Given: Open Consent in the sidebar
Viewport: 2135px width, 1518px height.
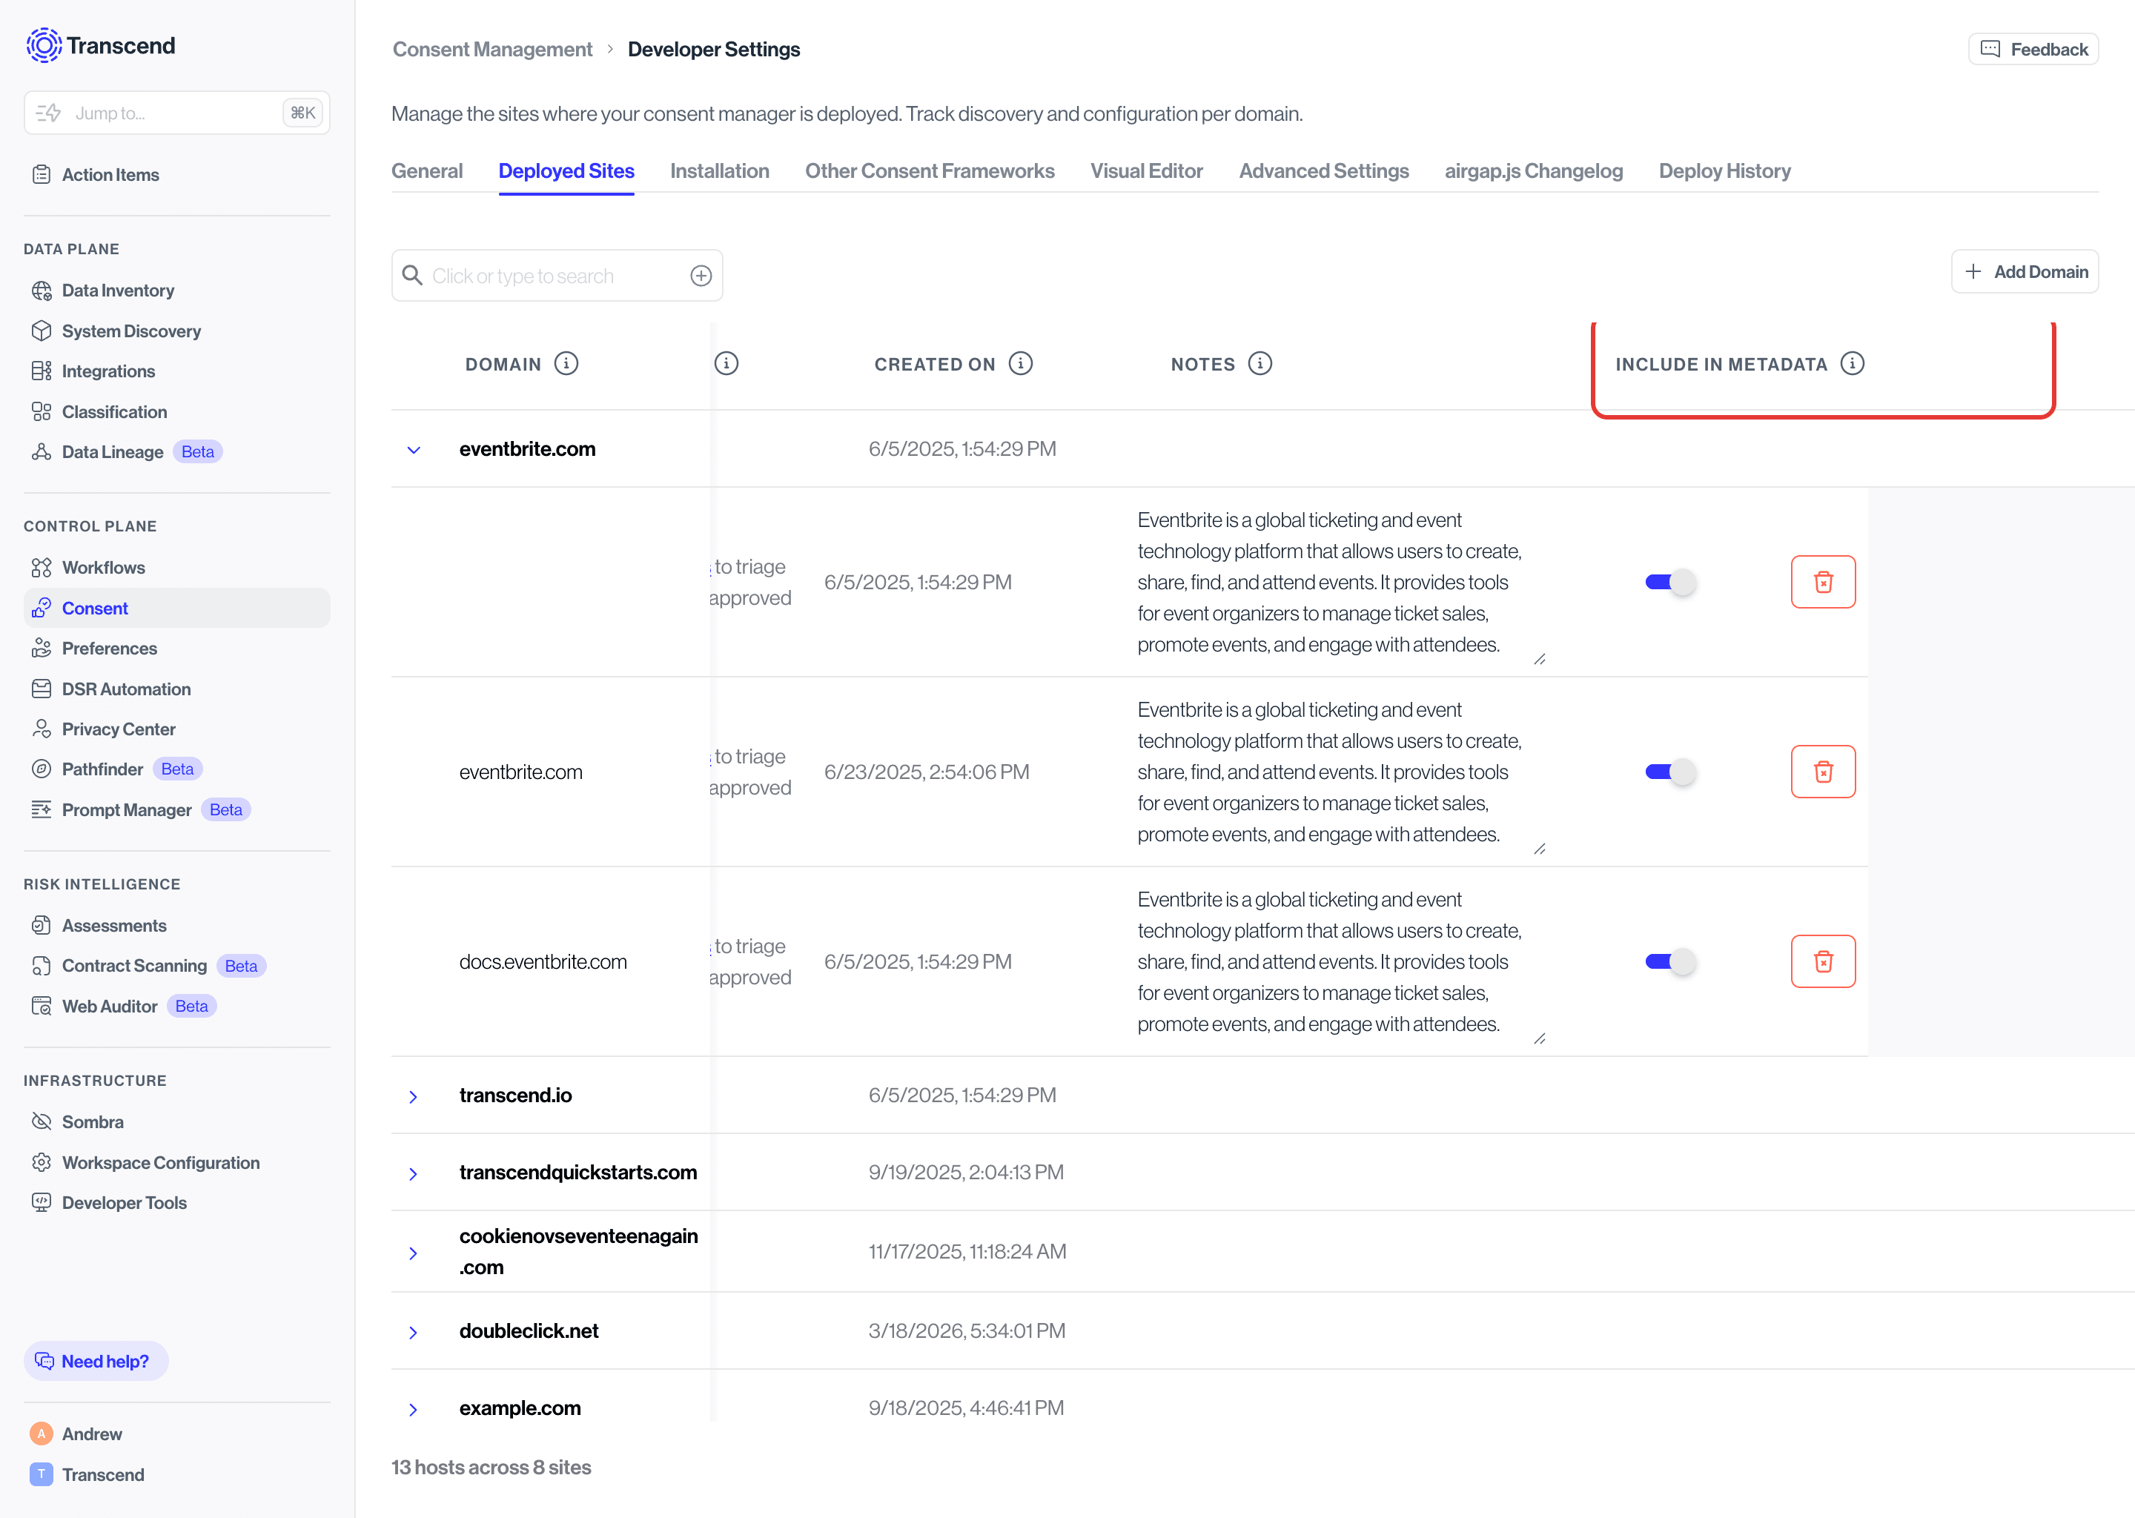Looking at the screenshot, I should tap(176, 608).
